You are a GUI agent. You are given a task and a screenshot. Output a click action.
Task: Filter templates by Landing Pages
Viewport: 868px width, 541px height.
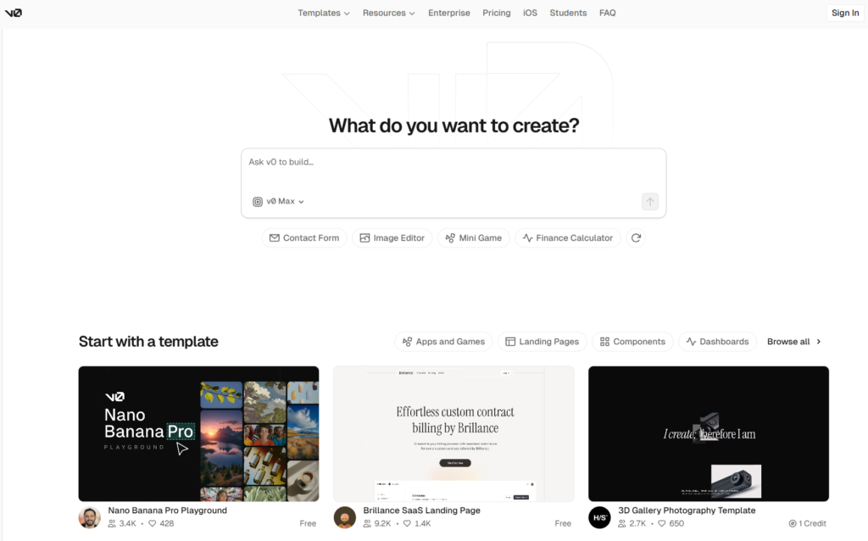[x=542, y=342]
